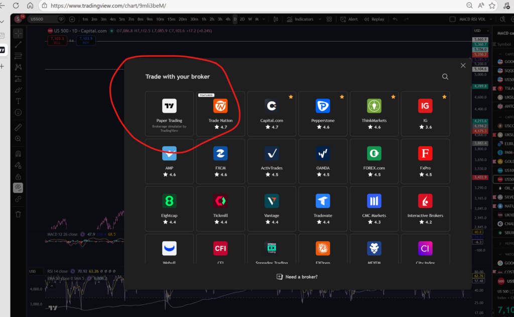Open the FXOpen broker tile

323,249
